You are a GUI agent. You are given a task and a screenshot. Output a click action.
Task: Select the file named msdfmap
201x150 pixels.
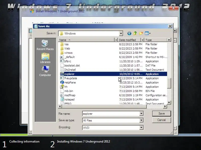(70, 95)
